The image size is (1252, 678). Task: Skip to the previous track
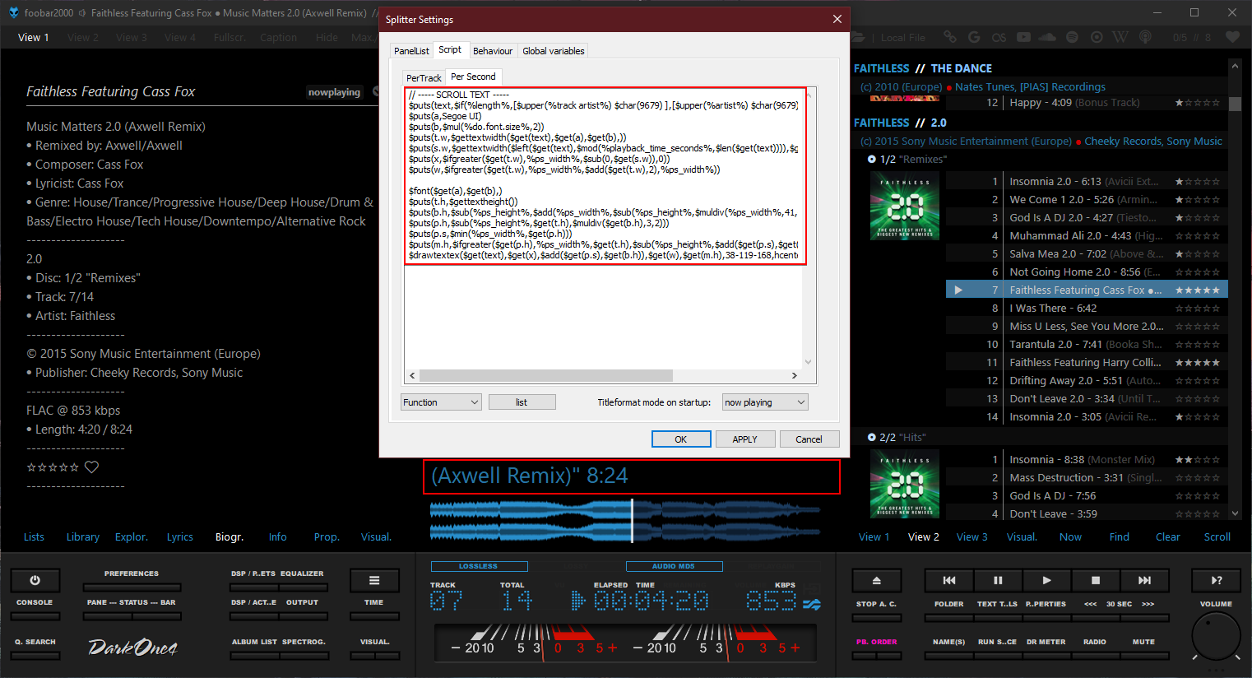949,580
